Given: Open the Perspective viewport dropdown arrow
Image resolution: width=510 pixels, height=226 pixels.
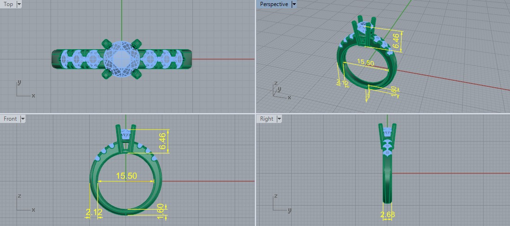Looking at the screenshot, I should [294, 4].
